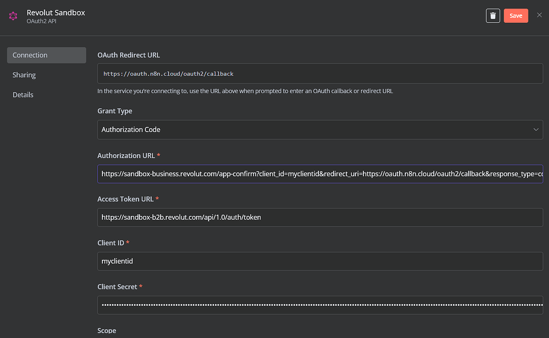Screen dimensions: 549x338
Task: Click the credential name Revolut Sandbox
Action: (x=56, y=12)
